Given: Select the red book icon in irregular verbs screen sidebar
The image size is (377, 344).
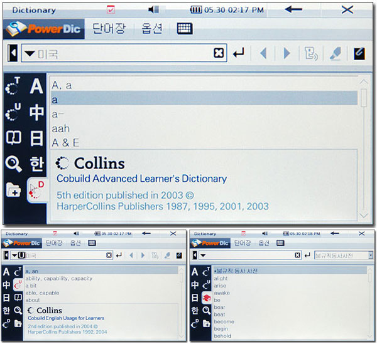Looking at the screenshot, I should (x=207, y=298).
